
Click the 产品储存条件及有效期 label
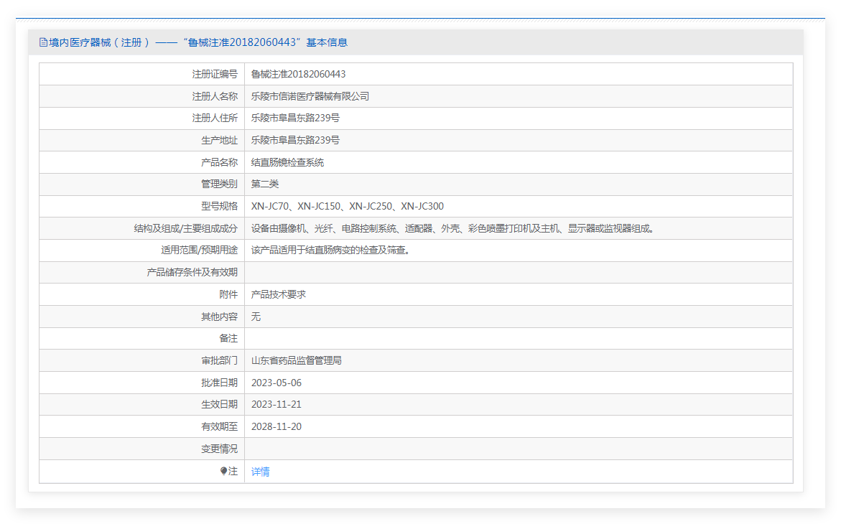point(192,273)
